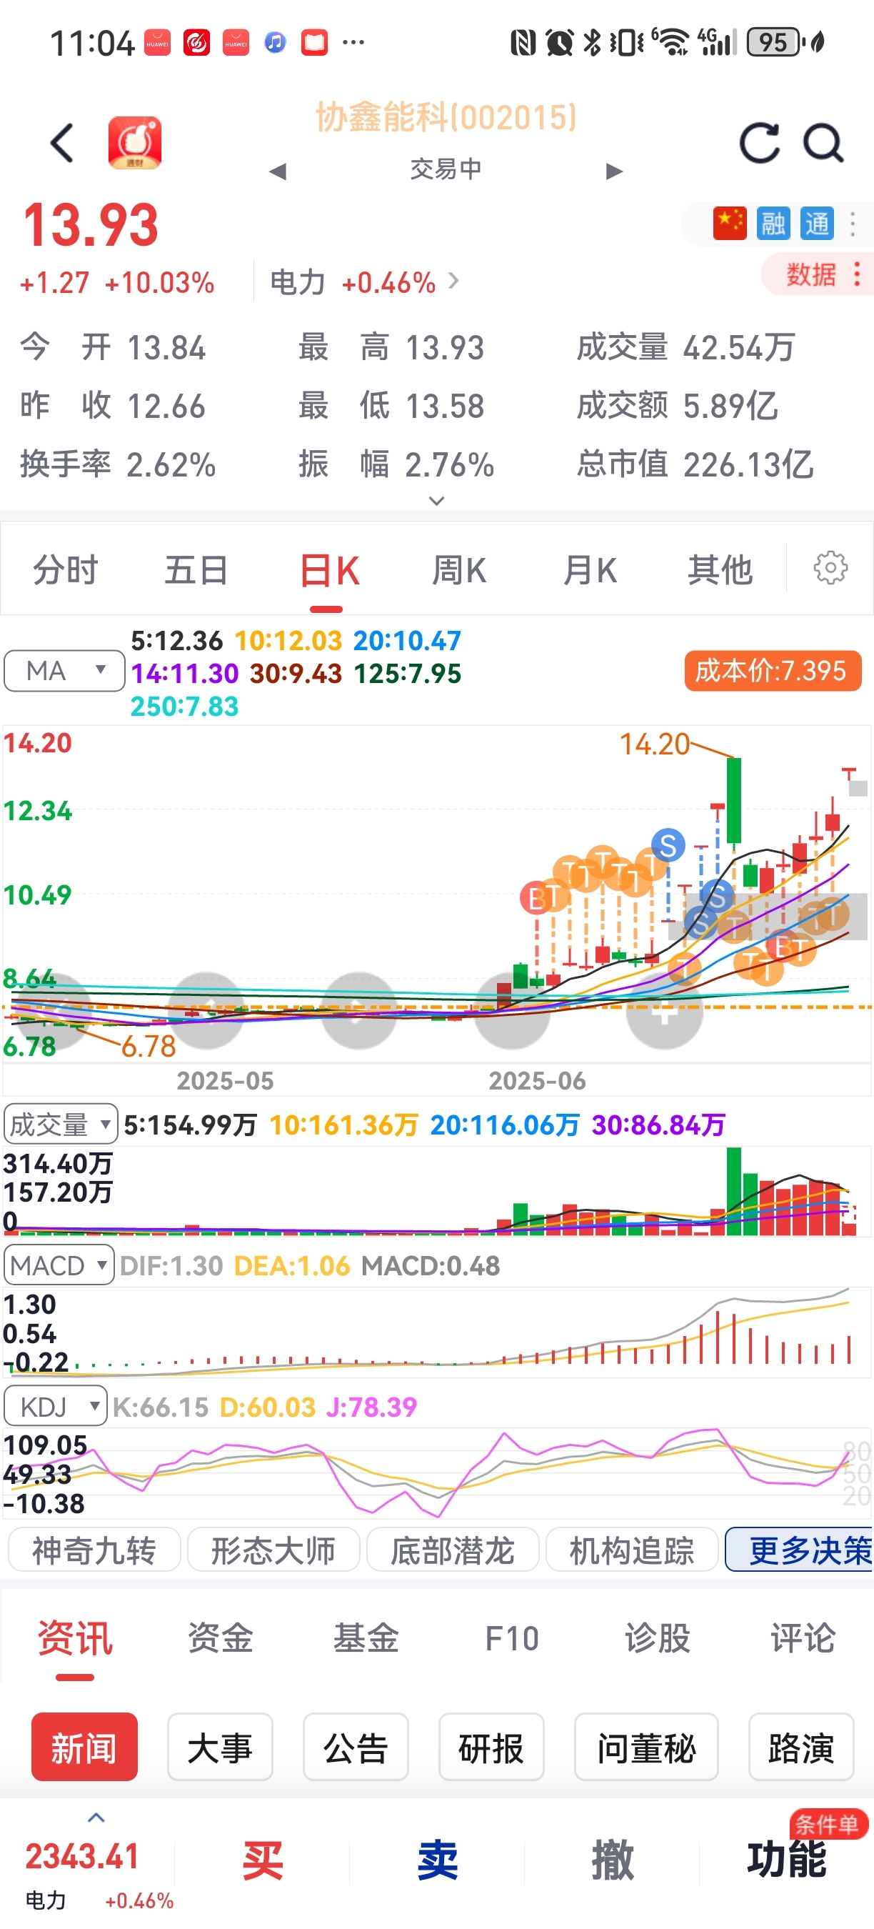Refresh the stock quote data
The width and height of the screenshot is (874, 1929).
click(x=760, y=142)
